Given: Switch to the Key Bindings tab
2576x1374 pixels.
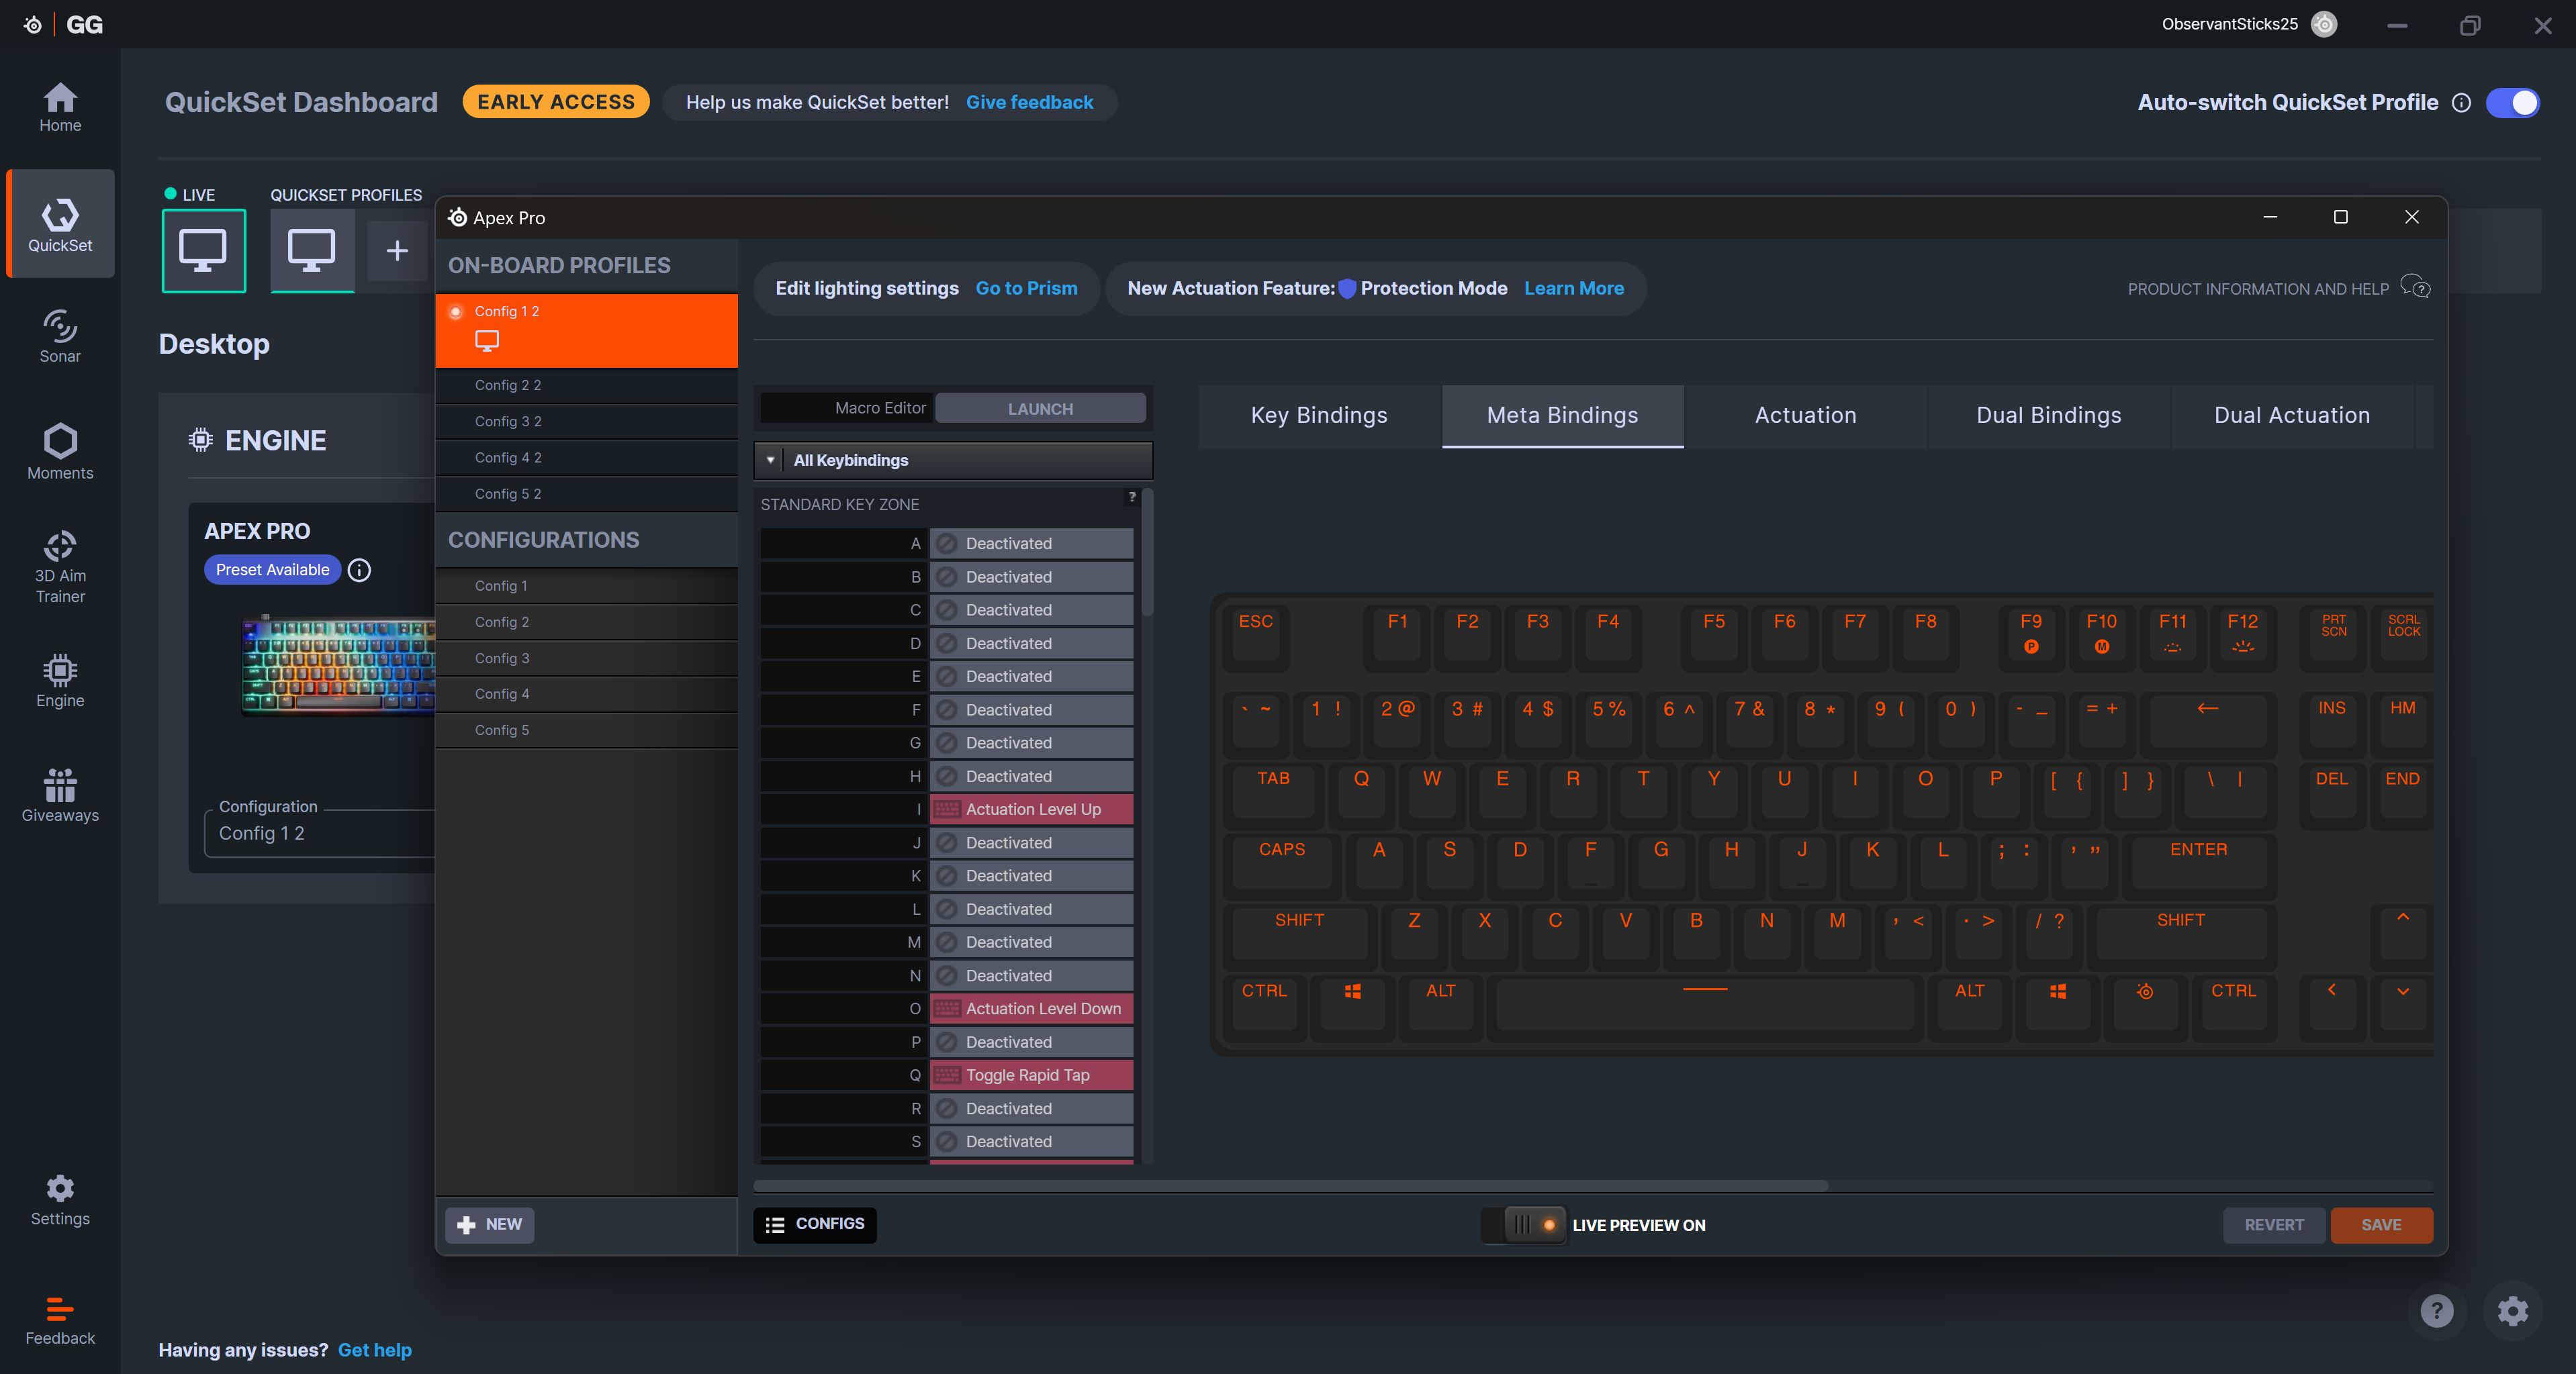Looking at the screenshot, I should click(1319, 415).
